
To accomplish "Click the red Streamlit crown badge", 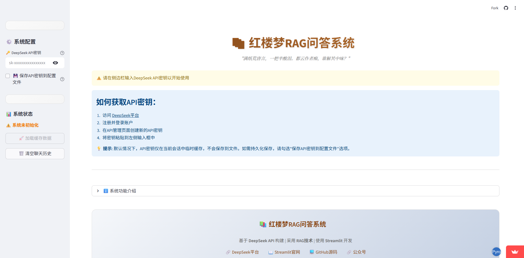I will (x=515, y=252).
